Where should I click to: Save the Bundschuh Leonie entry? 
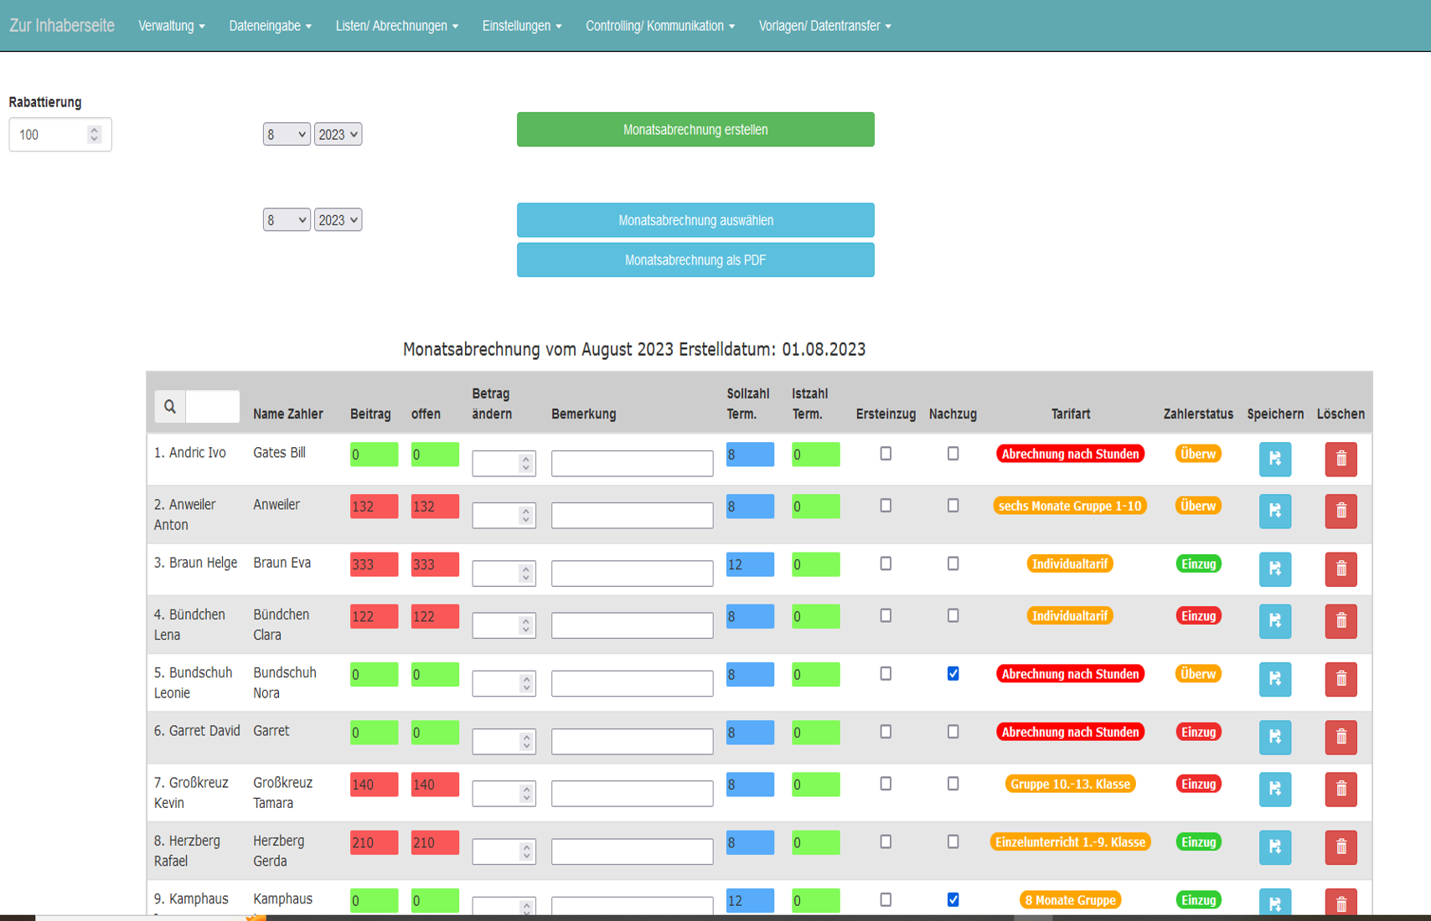(x=1274, y=679)
